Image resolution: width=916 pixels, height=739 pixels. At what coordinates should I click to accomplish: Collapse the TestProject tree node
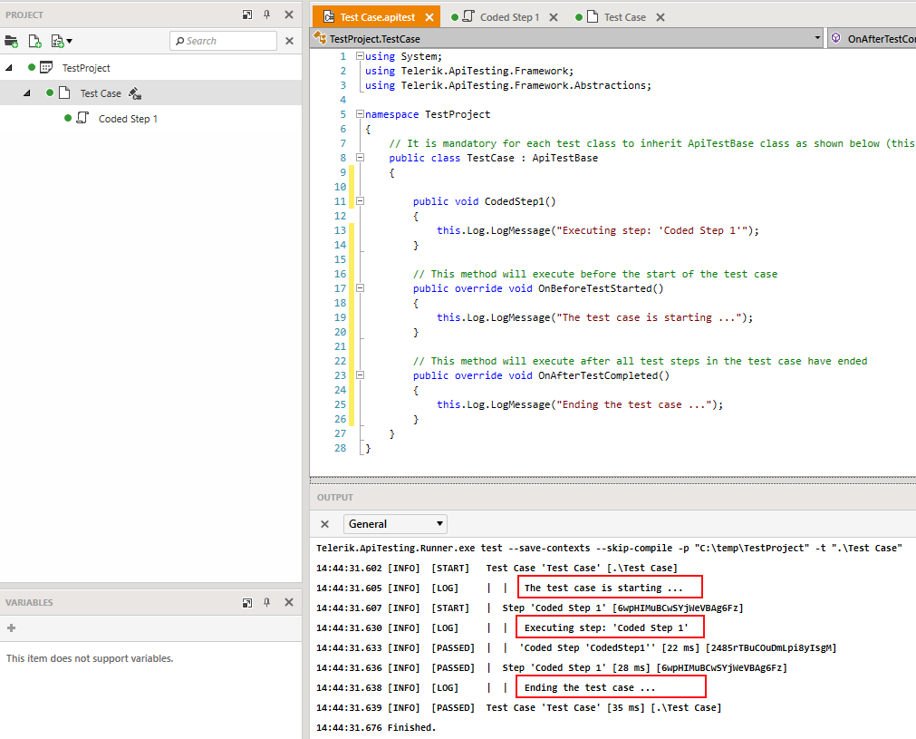point(9,68)
